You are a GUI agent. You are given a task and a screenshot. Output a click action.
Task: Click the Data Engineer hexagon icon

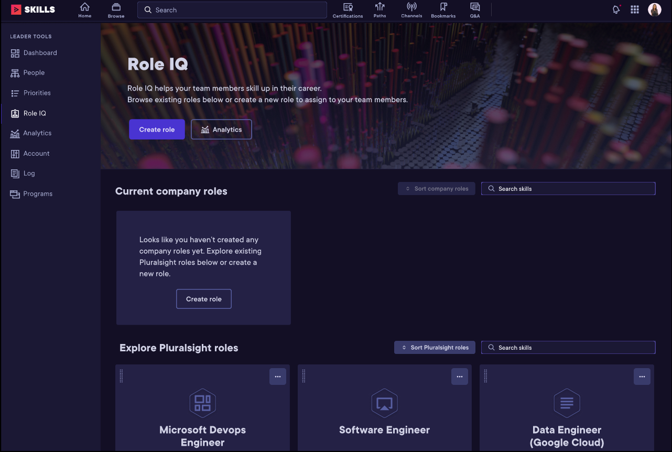point(567,403)
